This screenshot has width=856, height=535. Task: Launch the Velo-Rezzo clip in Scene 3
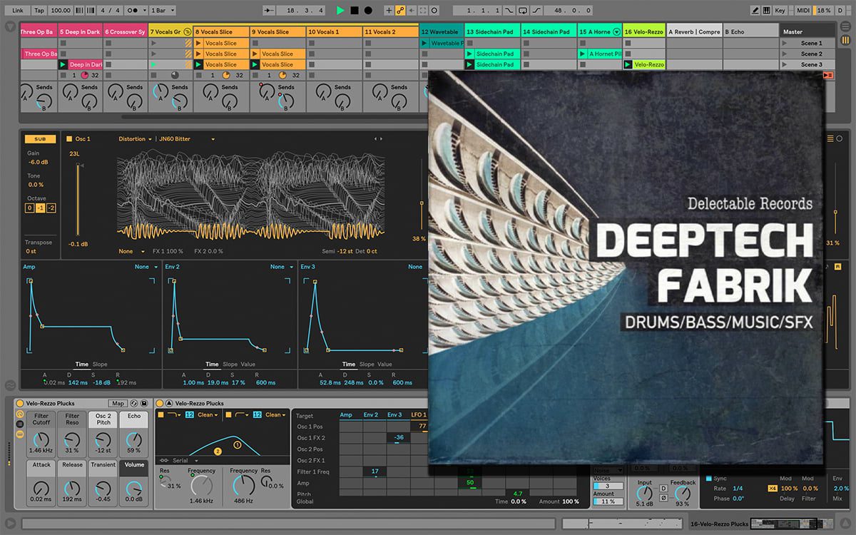(628, 64)
